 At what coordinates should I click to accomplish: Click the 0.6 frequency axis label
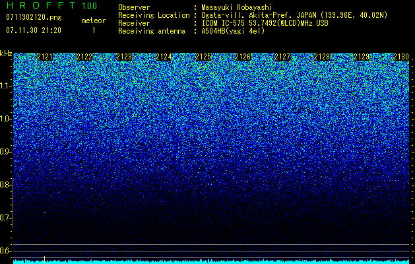(x=5, y=251)
